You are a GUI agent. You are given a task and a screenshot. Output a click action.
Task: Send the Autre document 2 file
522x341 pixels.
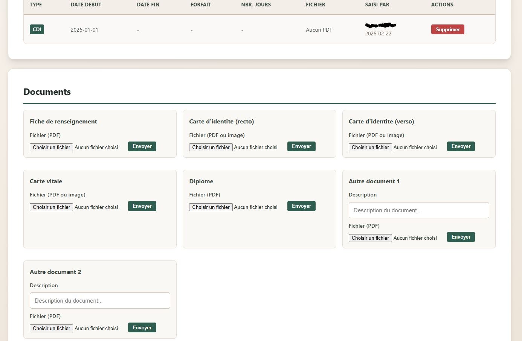point(142,328)
